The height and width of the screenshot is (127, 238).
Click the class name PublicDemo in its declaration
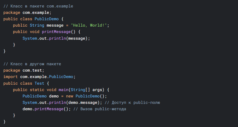[47, 19]
